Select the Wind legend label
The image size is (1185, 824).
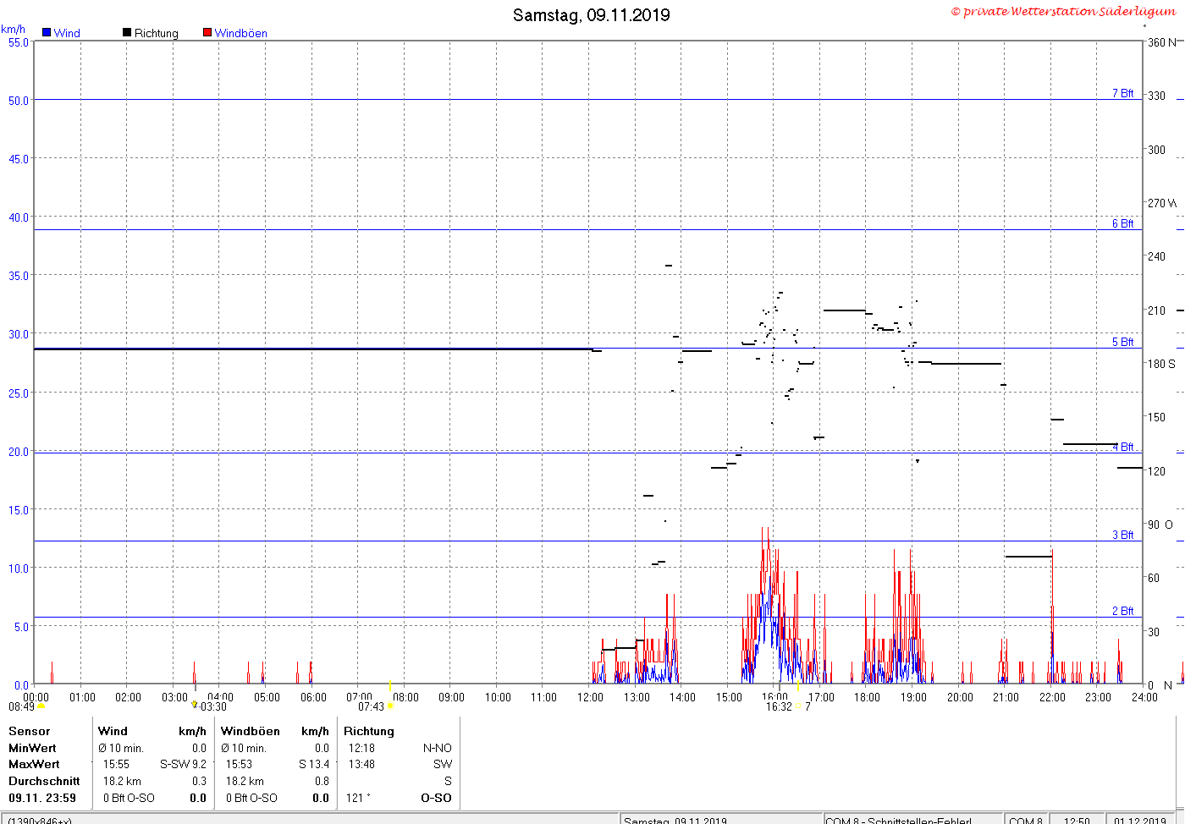click(x=67, y=33)
